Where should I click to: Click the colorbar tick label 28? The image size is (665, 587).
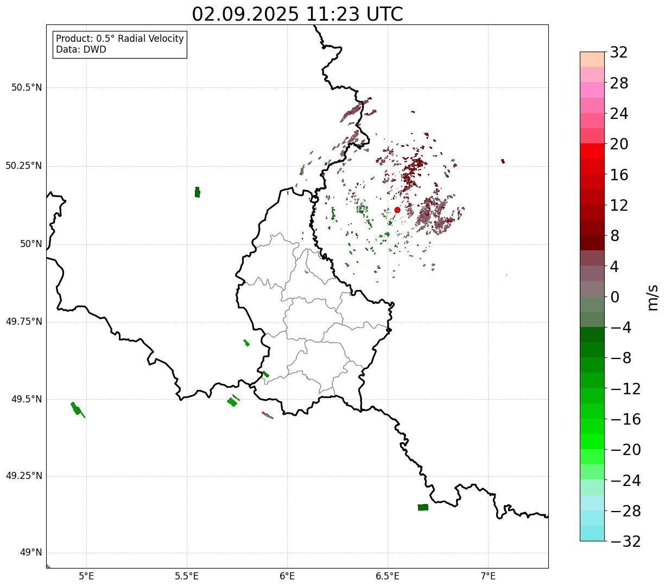coord(619,84)
